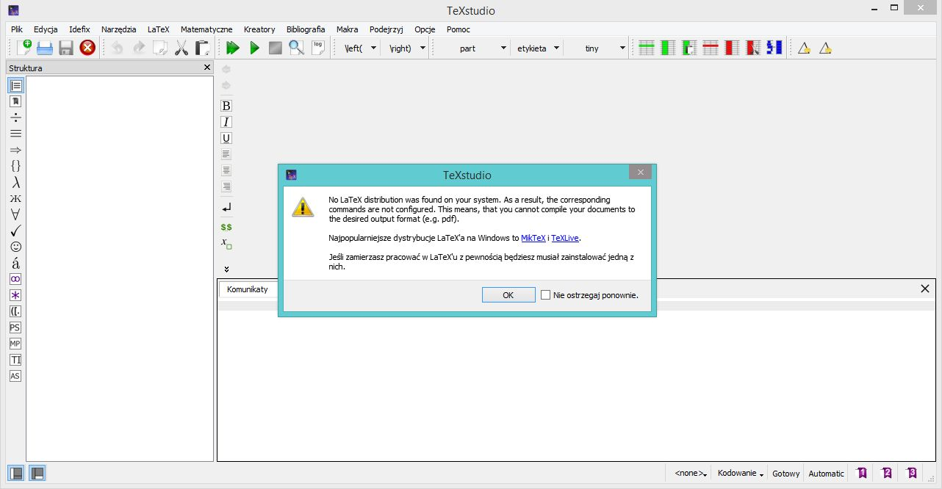942x489 pixels.
Task: Open the 'etykieta' reference dropdown
Action: pyautogui.click(x=556, y=48)
